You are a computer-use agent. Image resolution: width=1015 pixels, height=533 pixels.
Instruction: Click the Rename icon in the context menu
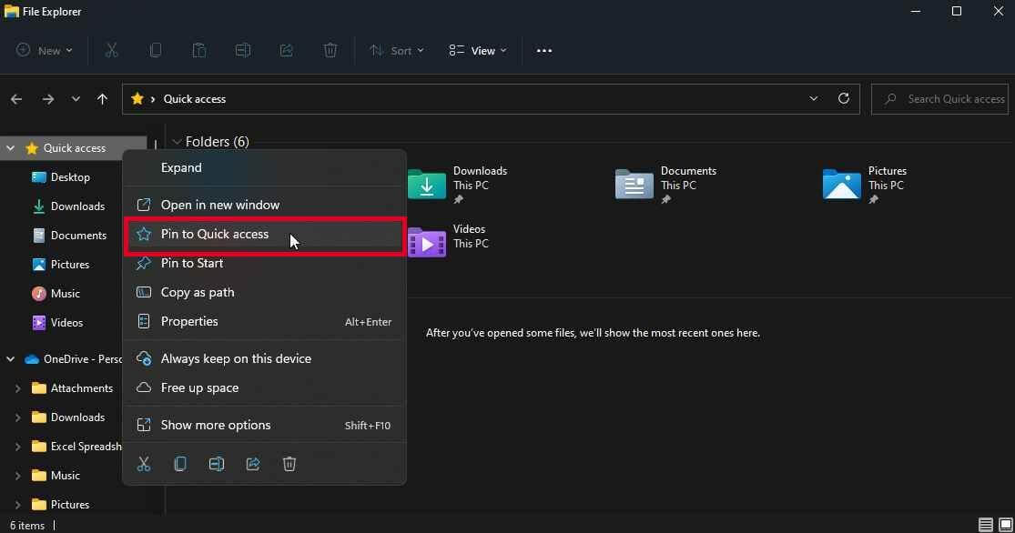[217, 464]
